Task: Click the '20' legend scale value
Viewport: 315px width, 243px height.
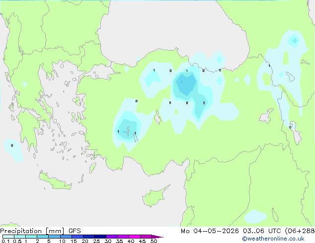Action: click(x=85, y=241)
